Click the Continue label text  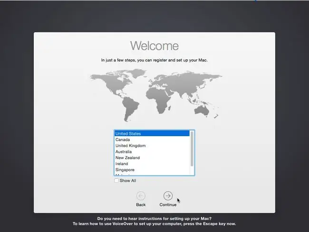168,204
